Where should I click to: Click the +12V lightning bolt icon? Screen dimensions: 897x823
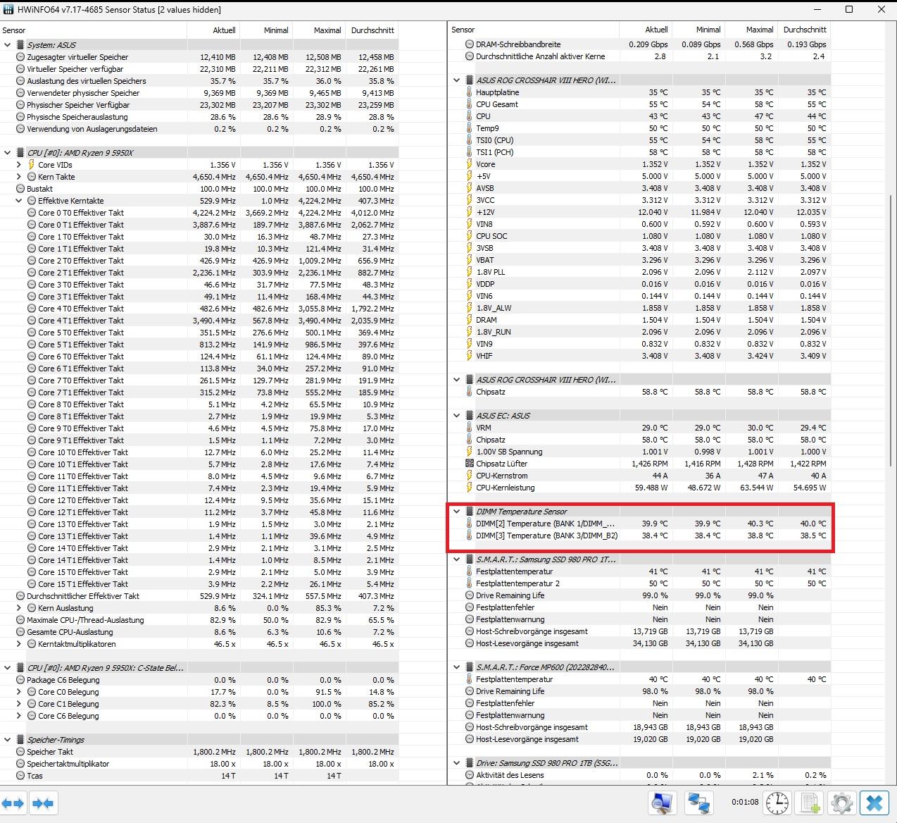(x=470, y=212)
